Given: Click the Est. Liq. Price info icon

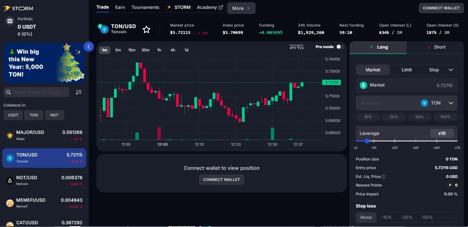Looking at the screenshot, I should [383, 177].
